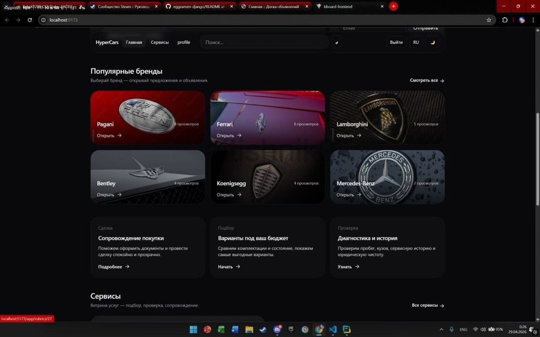Bookmark this page with the star icon
The height and width of the screenshot is (337, 540).
click(489, 20)
